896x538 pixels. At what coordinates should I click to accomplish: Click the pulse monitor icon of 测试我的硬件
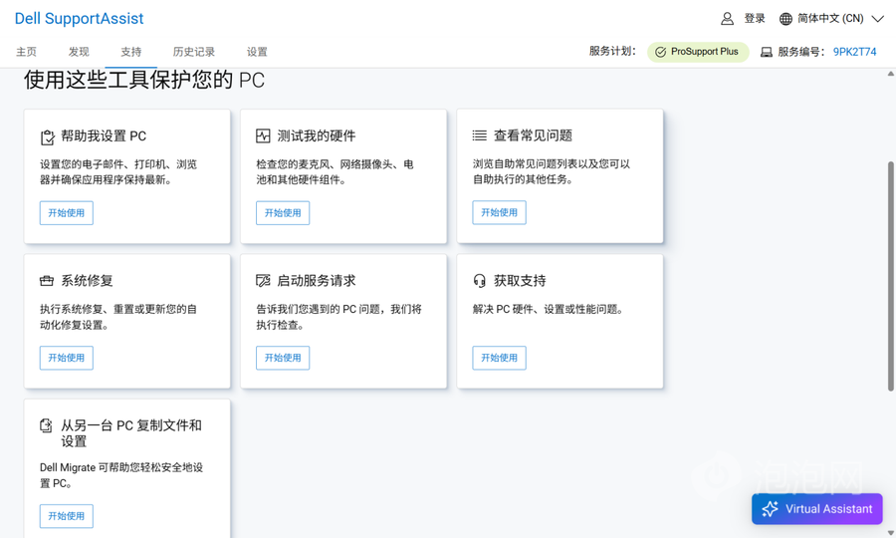point(263,136)
